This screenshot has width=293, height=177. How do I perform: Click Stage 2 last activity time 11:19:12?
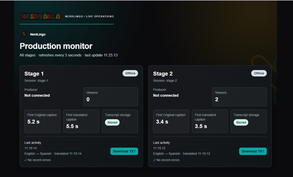coord(159,148)
